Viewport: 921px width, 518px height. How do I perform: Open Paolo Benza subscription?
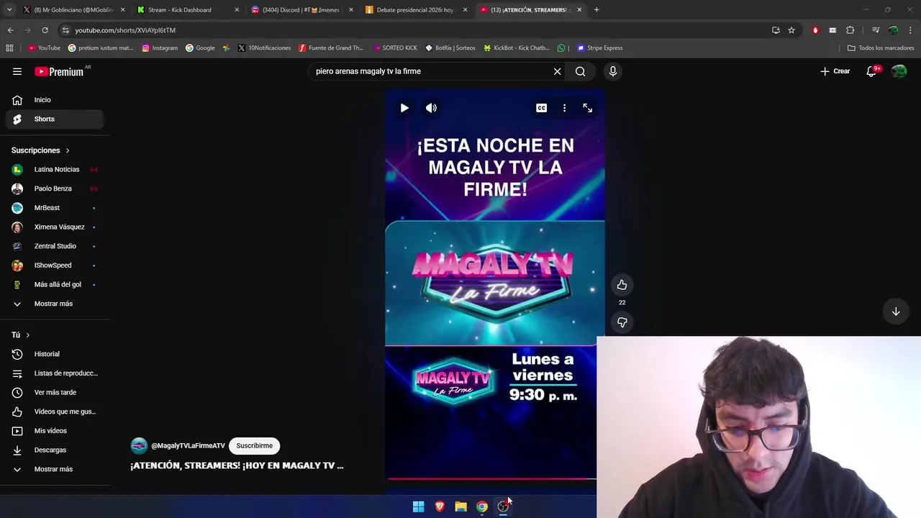(54, 188)
